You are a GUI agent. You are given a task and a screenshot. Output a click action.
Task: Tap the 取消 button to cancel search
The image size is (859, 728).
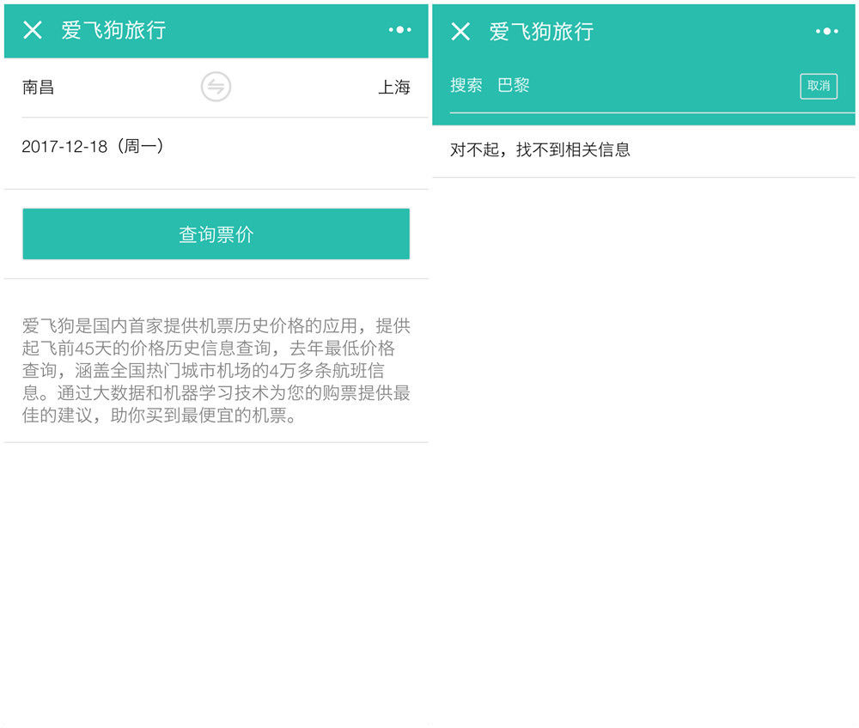click(x=818, y=86)
